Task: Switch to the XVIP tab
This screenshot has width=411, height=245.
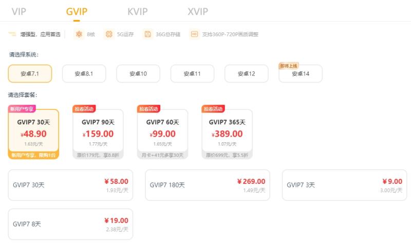Action: click(198, 11)
